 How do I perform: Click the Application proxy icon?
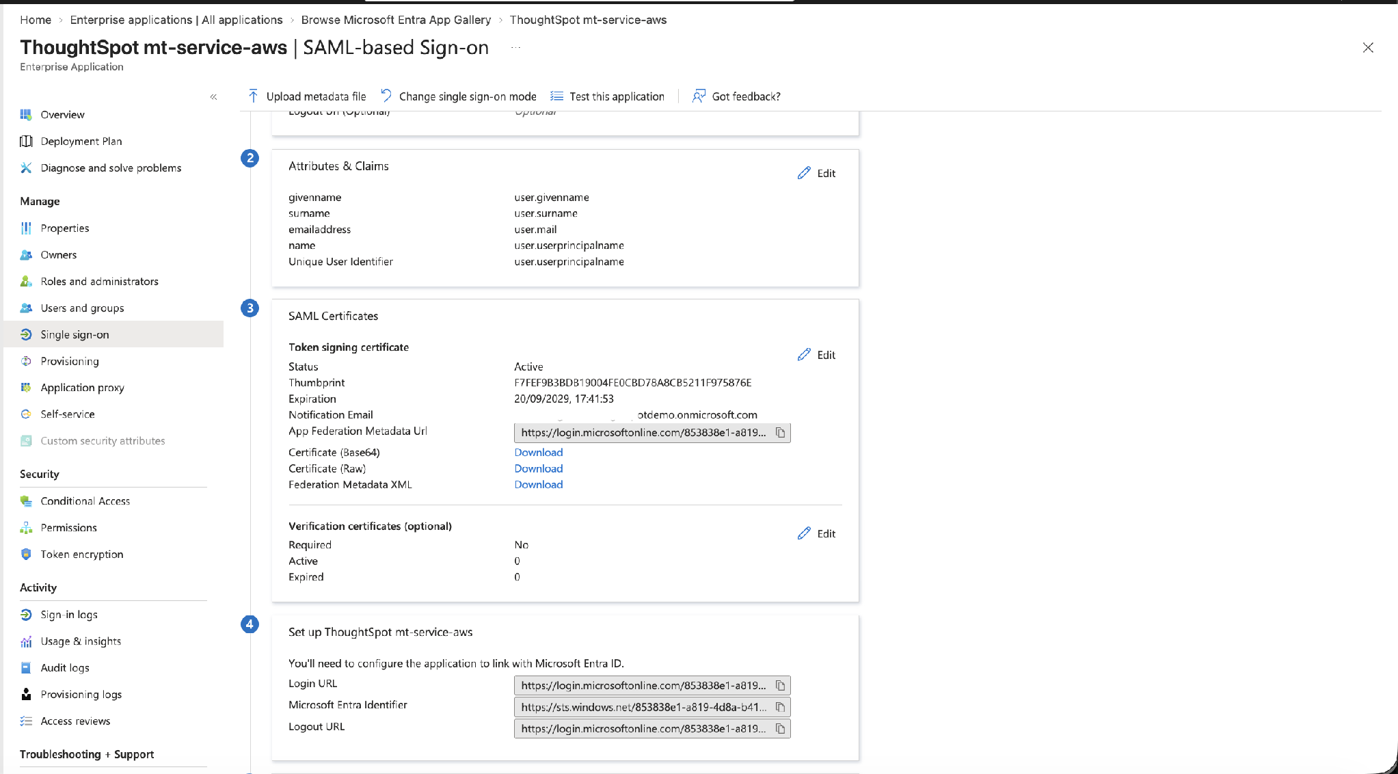(26, 387)
